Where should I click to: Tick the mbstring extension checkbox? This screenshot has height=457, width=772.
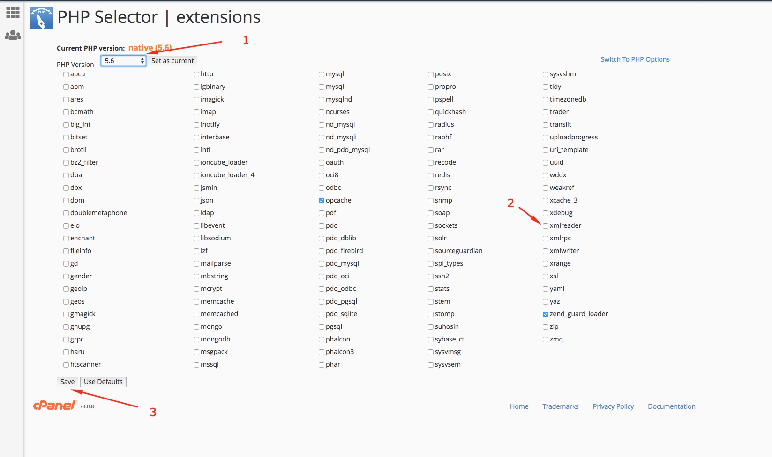pyautogui.click(x=197, y=276)
